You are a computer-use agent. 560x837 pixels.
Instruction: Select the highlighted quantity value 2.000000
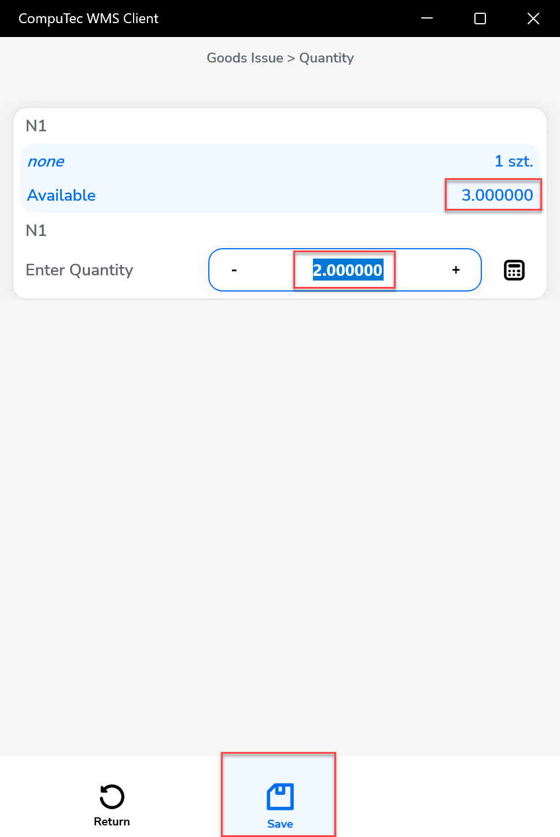tap(344, 270)
